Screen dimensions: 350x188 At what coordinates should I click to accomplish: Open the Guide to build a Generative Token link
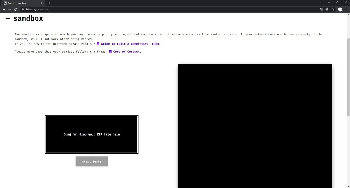point(131,44)
